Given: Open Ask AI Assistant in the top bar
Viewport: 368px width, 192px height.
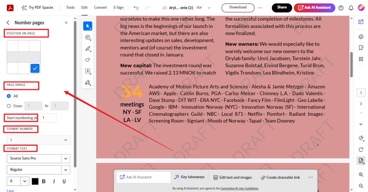Looking at the screenshot, I should coord(314,8).
